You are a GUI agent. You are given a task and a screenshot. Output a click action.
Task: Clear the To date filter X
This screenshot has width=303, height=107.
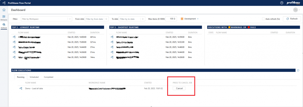[x=143, y=19]
